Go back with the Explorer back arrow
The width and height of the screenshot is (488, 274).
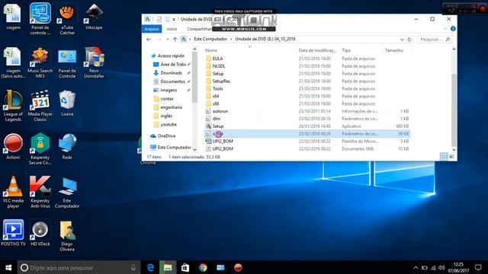[149, 40]
